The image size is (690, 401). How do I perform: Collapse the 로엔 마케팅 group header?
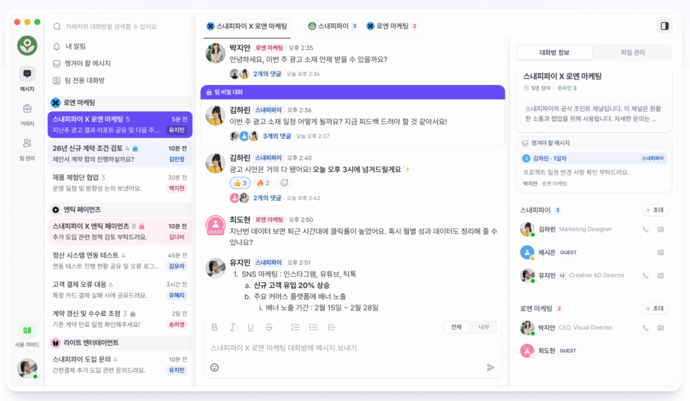(120, 102)
